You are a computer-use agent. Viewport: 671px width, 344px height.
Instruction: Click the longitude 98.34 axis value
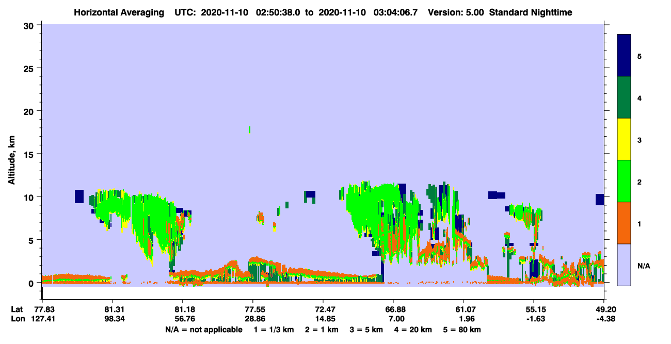point(112,319)
